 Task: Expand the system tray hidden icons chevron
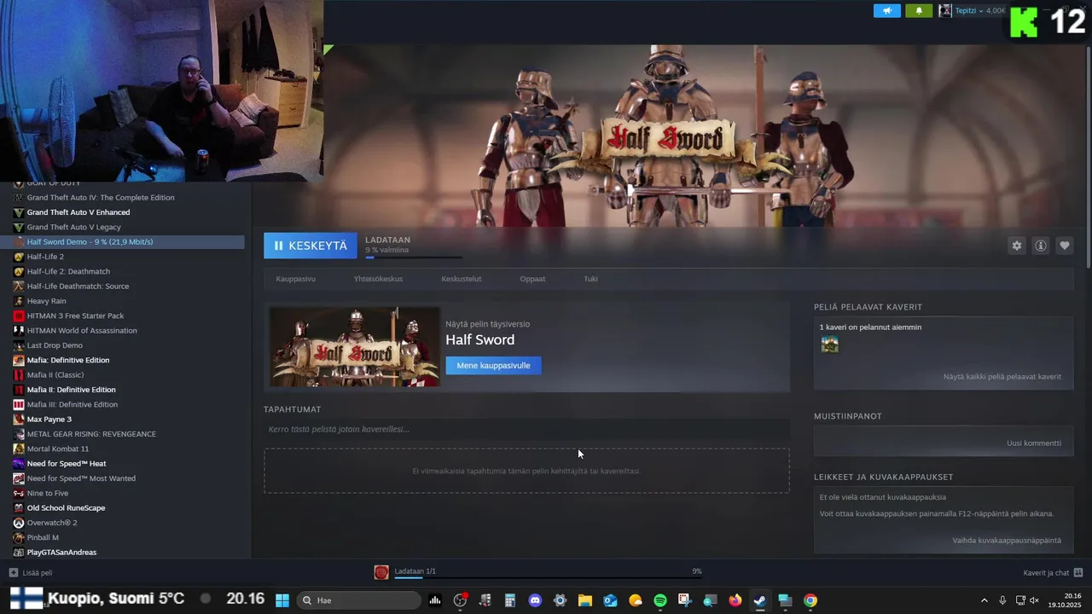(984, 600)
